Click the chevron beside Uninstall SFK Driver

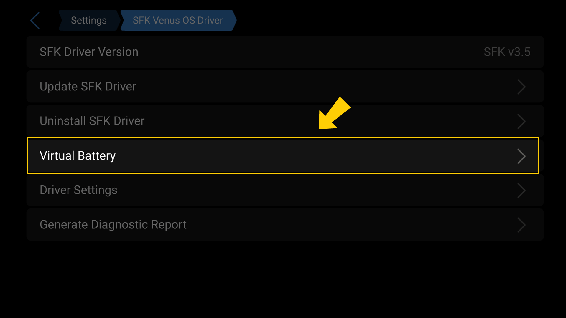[522, 121]
